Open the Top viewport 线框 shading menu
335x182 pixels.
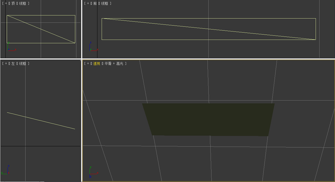pyautogui.click(x=23, y=3)
